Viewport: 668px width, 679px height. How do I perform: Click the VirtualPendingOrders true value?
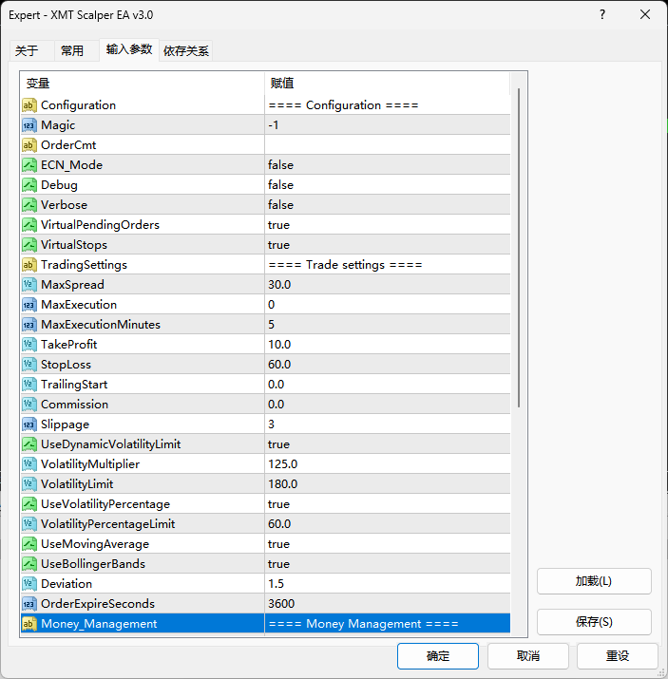(278, 225)
